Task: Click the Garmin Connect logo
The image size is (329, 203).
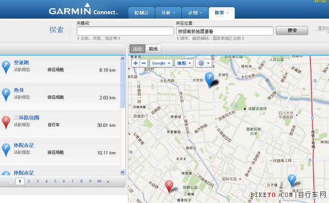Action: 83,9
